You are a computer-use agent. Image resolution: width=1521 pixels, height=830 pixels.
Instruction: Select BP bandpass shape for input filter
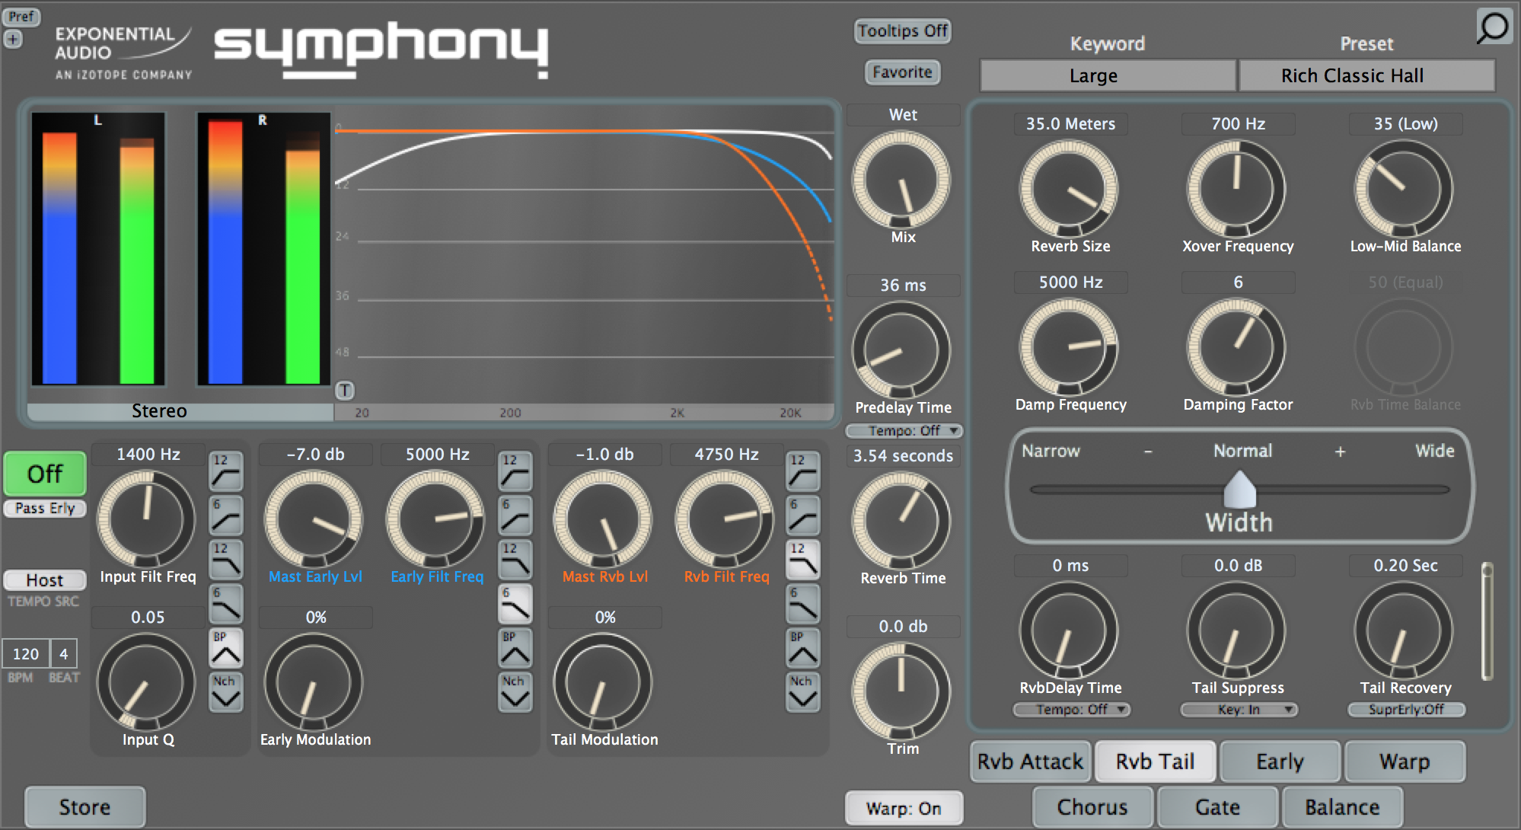click(x=226, y=648)
